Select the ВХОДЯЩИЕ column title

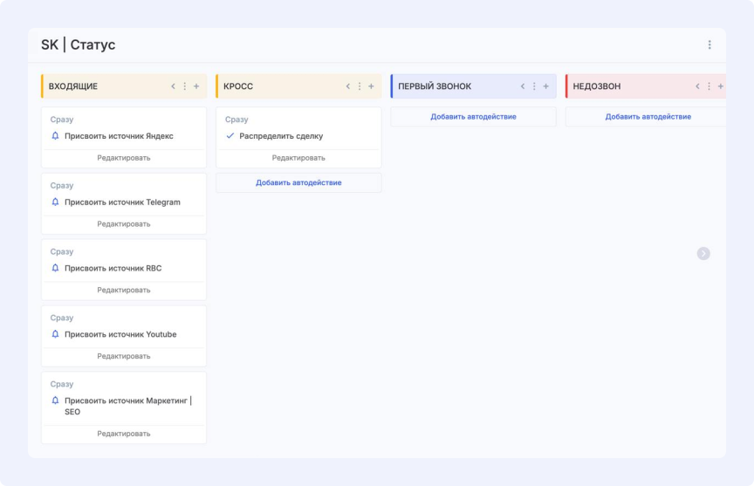click(x=73, y=86)
